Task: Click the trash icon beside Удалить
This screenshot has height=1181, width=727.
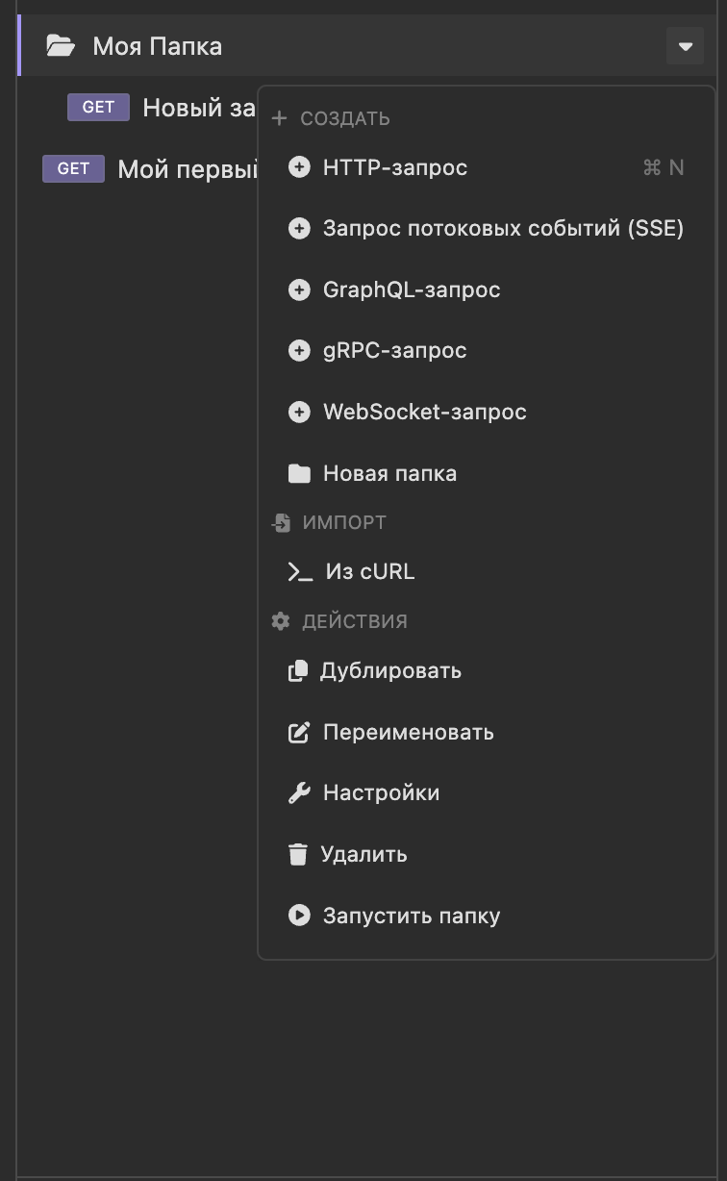Action: [x=299, y=854]
